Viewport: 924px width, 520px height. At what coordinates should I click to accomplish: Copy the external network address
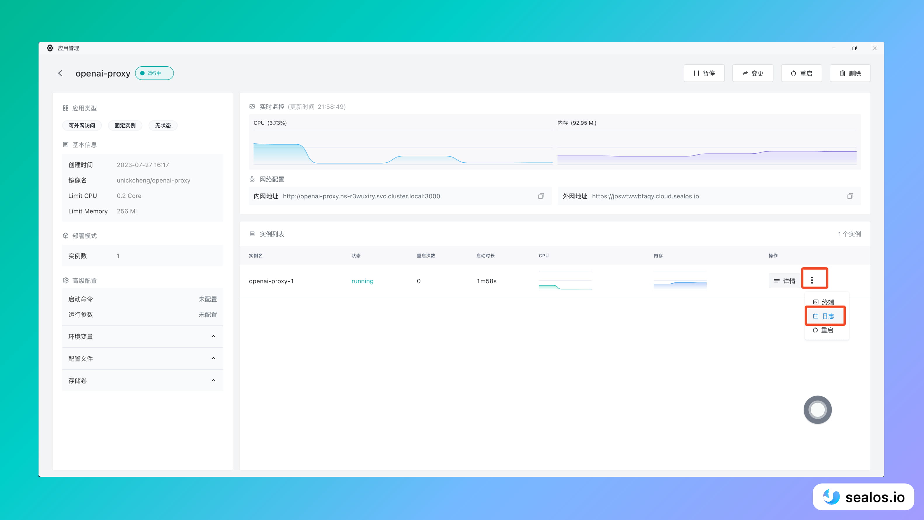850,196
